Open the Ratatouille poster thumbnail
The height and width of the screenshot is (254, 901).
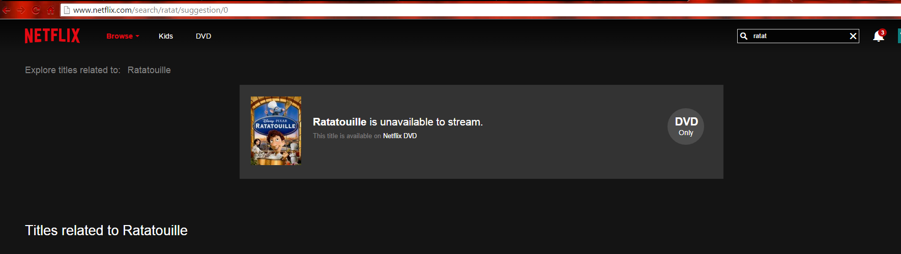pos(276,131)
